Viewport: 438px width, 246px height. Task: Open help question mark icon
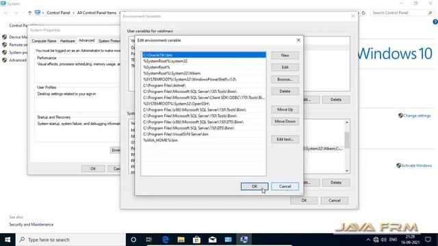[435, 22]
